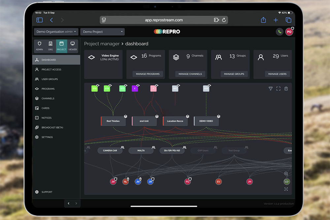Switch to the Admin tab
The width and height of the screenshot is (330, 220).
pos(39,46)
